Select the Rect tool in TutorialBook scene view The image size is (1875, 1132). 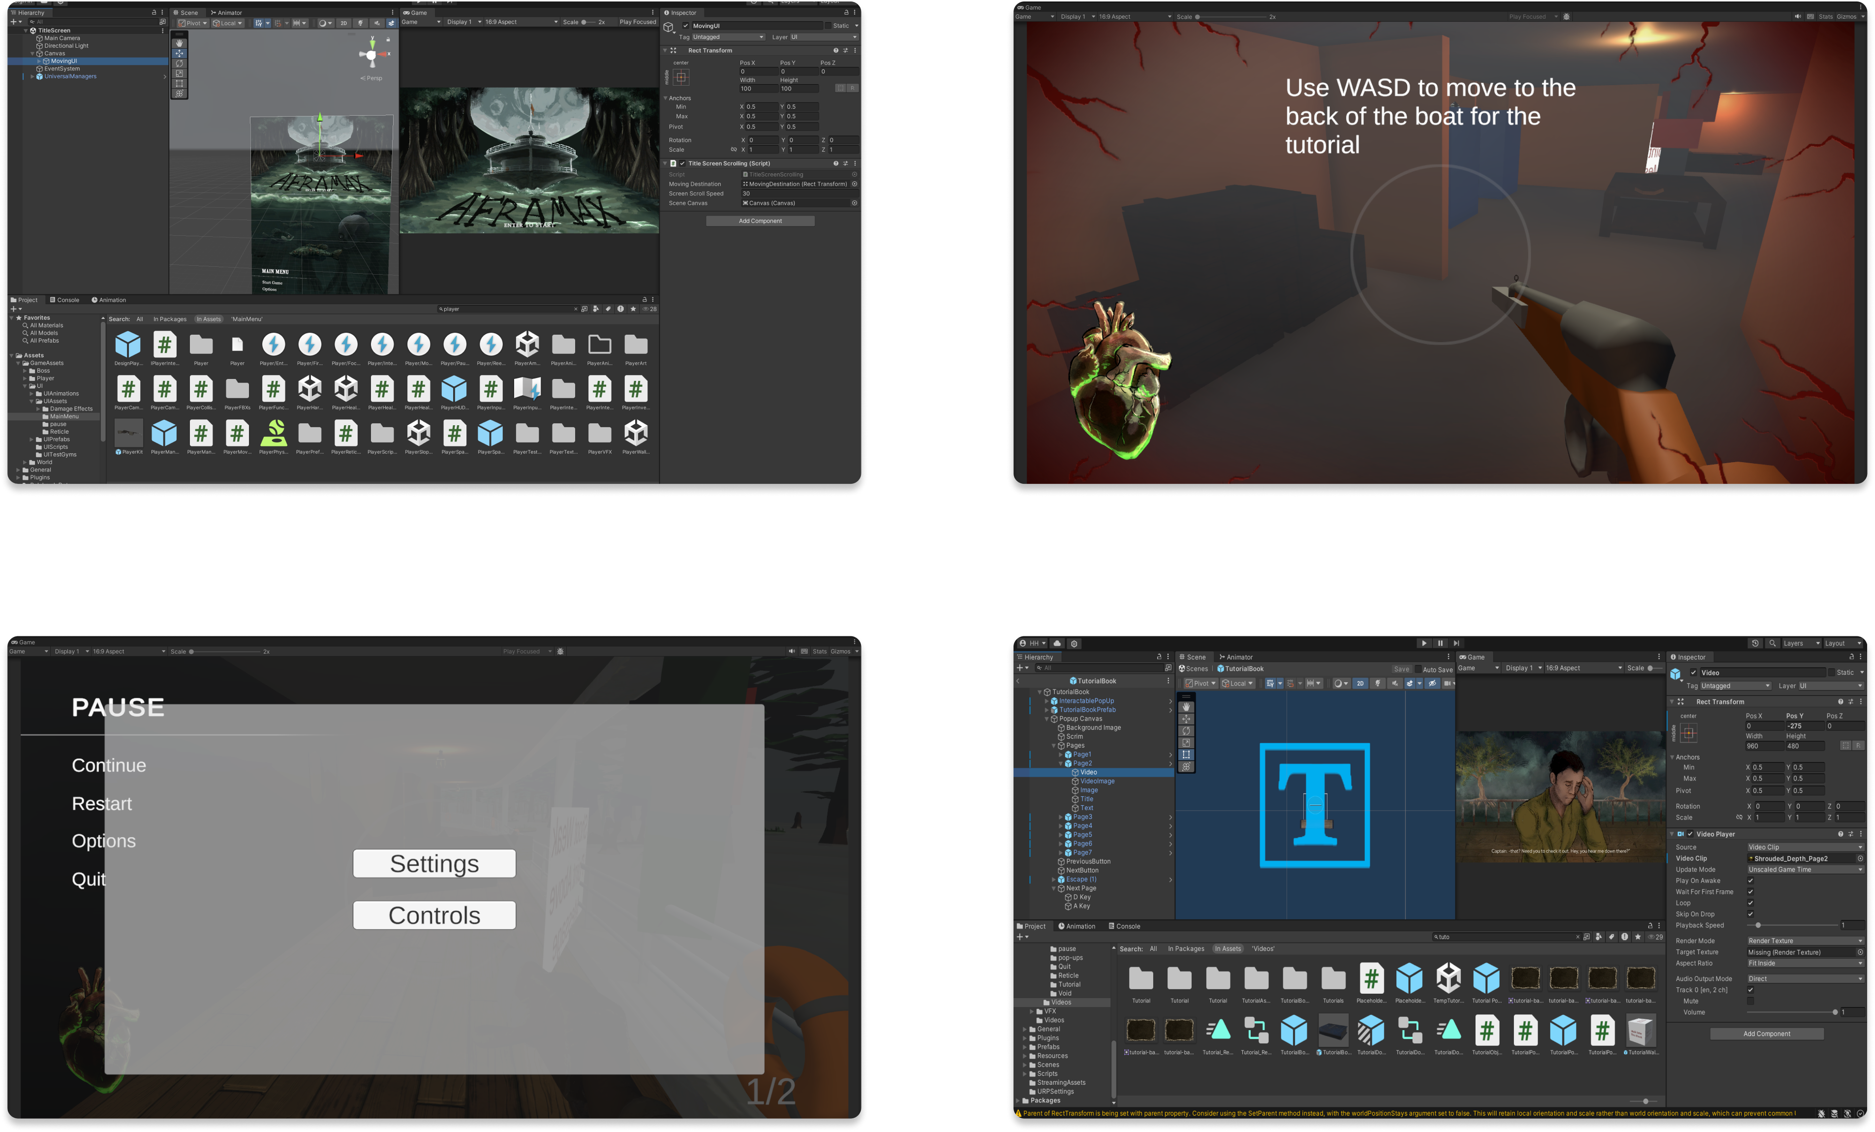1186,755
